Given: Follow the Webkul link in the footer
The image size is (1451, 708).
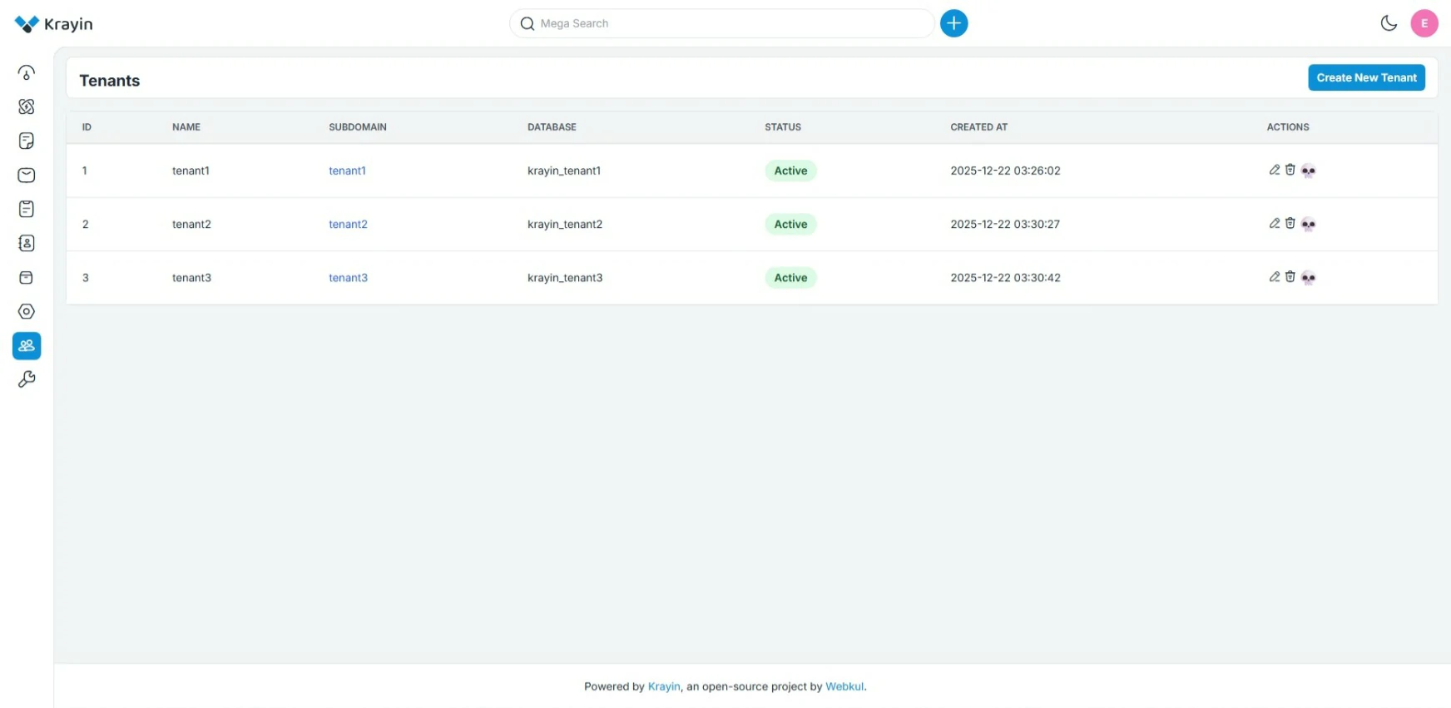Looking at the screenshot, I should (844, 686).
